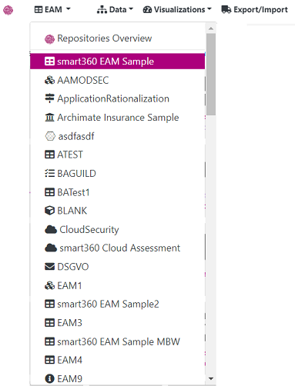Choose smart360 Cloud Assessment repository
Viewport: 295px width, 386px height.
click(118, 248)
